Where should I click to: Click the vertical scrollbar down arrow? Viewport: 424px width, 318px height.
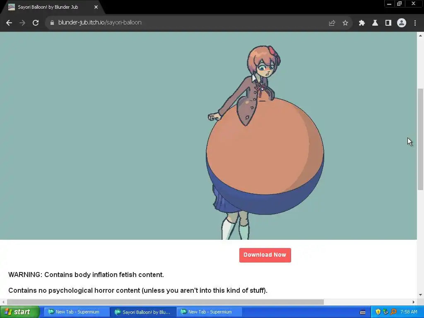click(421, 295)
